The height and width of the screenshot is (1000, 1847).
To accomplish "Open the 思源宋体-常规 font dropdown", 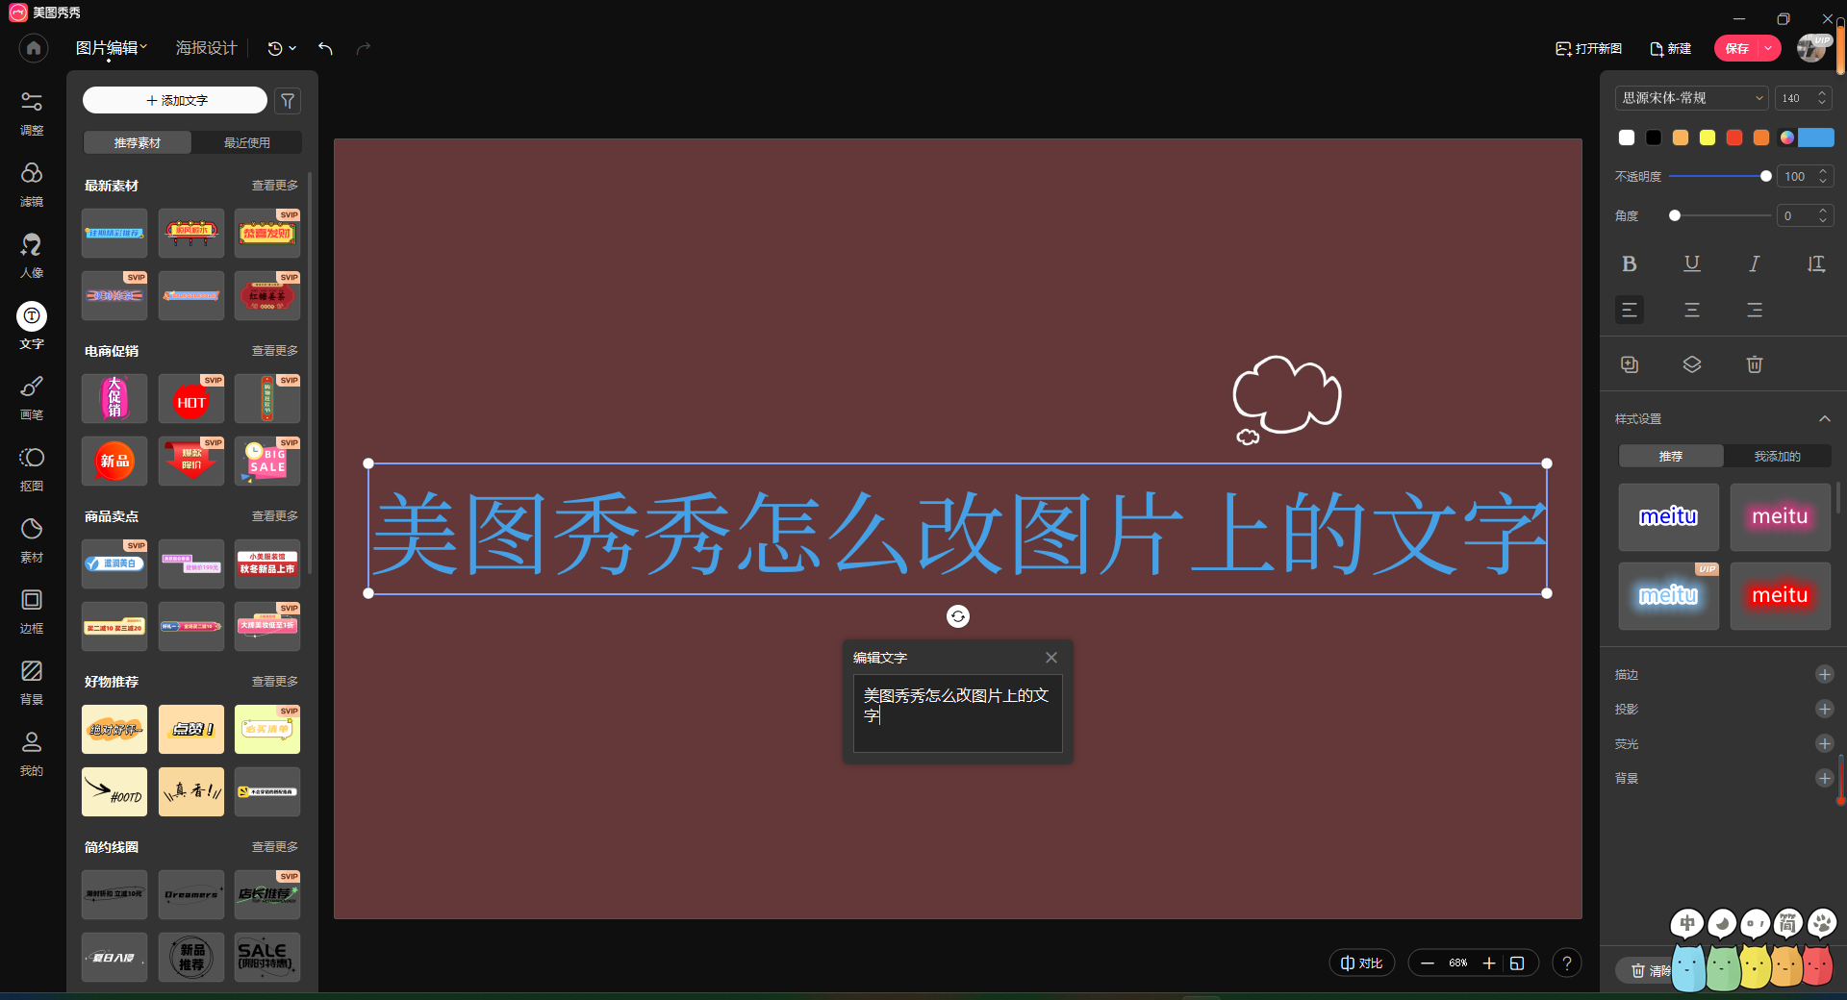I will pyautogui.click(x=1692, y=98).
